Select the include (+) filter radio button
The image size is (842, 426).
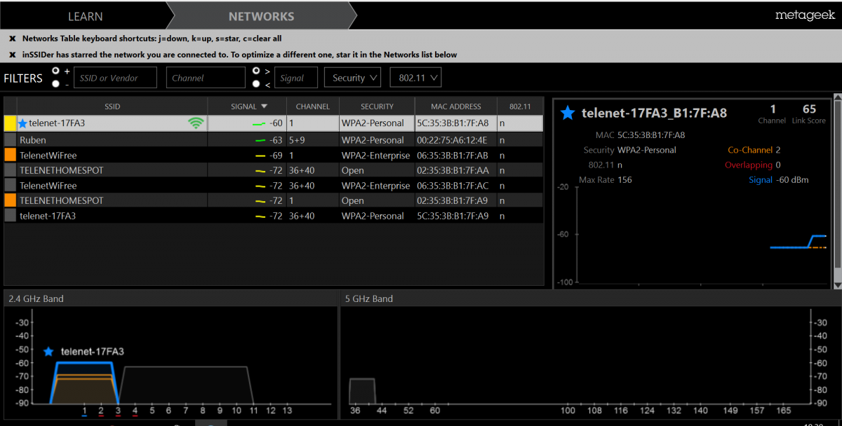coord(55,71)
